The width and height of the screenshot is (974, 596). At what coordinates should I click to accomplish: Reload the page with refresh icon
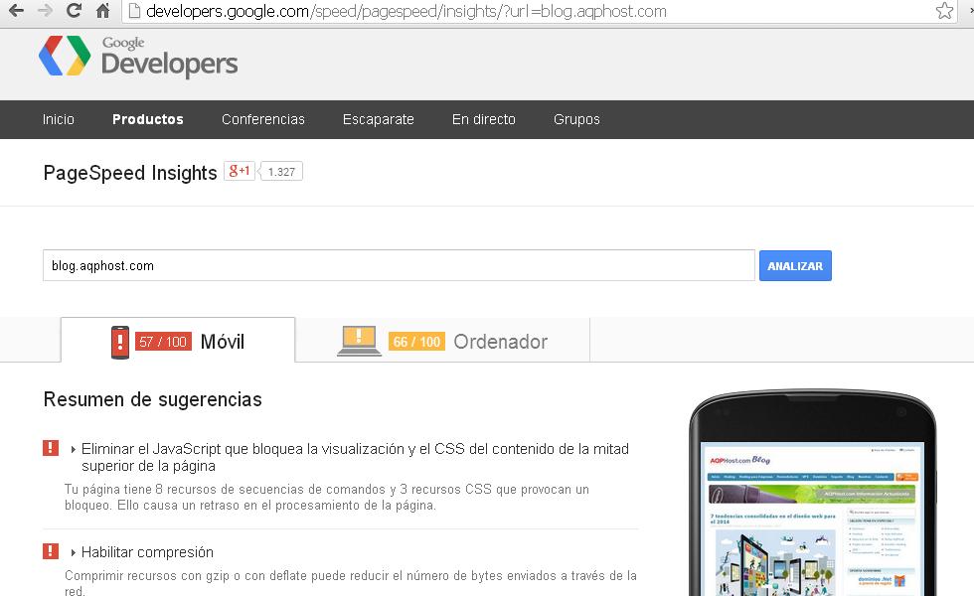pyautogui.click(x=74, y=11)
